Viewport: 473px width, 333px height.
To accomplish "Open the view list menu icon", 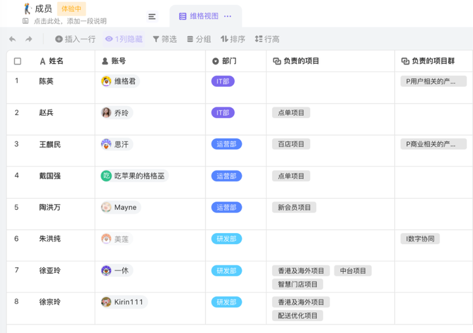I will tap(152, 16).
